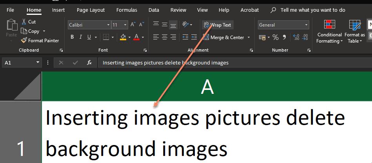
Task: Expand the Font Color palette arrow
Action: (143, 38)
